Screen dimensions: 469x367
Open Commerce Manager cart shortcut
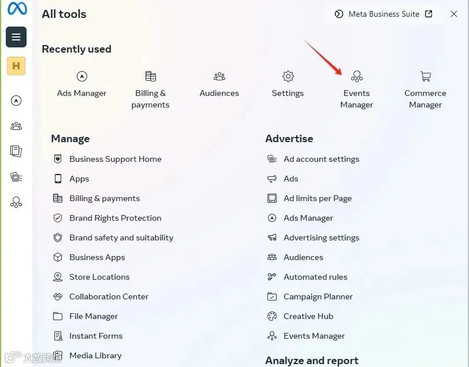click(425, 90)
